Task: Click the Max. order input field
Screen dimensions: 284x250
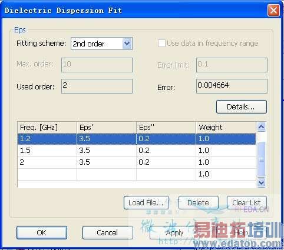Action: [97, 65]
